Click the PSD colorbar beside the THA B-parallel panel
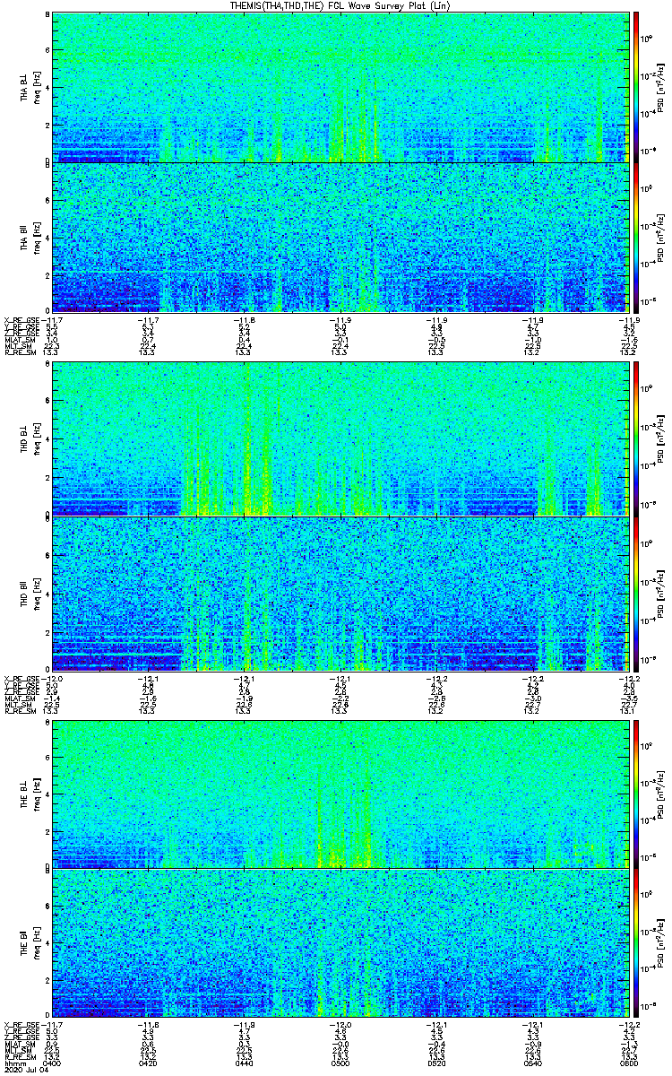 click(636, 237)
